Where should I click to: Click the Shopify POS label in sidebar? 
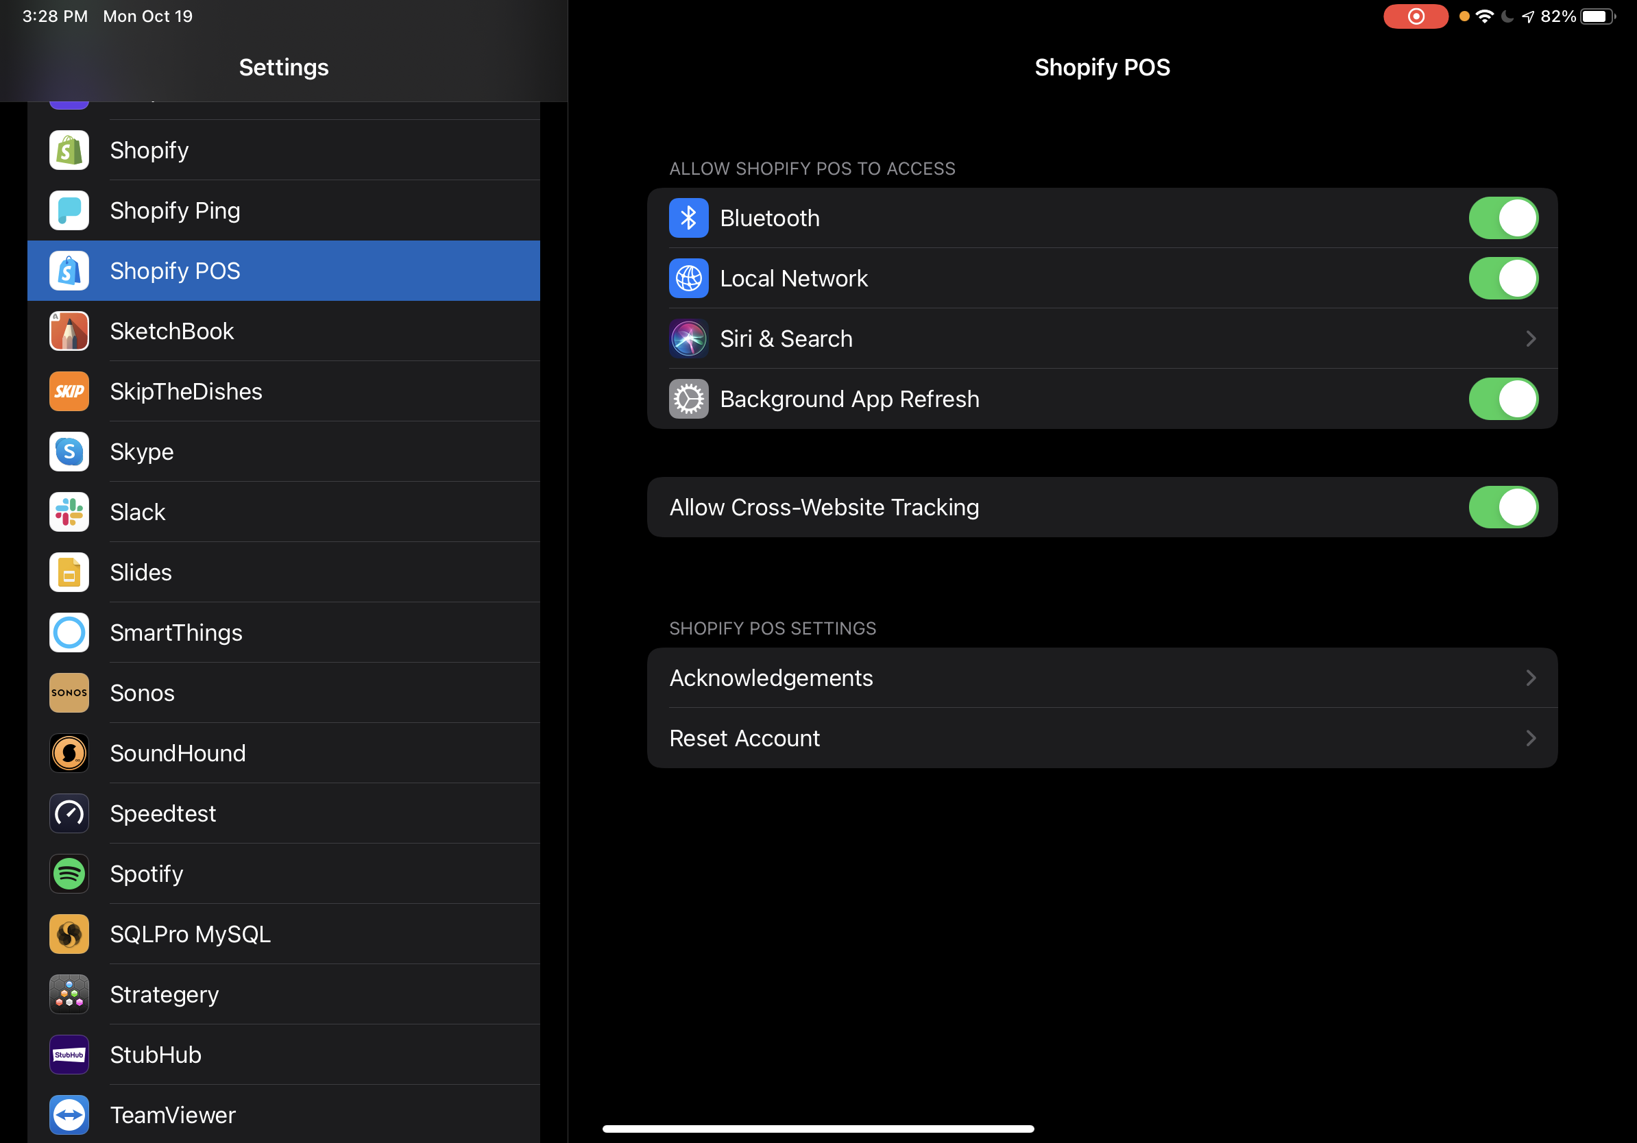[x=175, y=271]
